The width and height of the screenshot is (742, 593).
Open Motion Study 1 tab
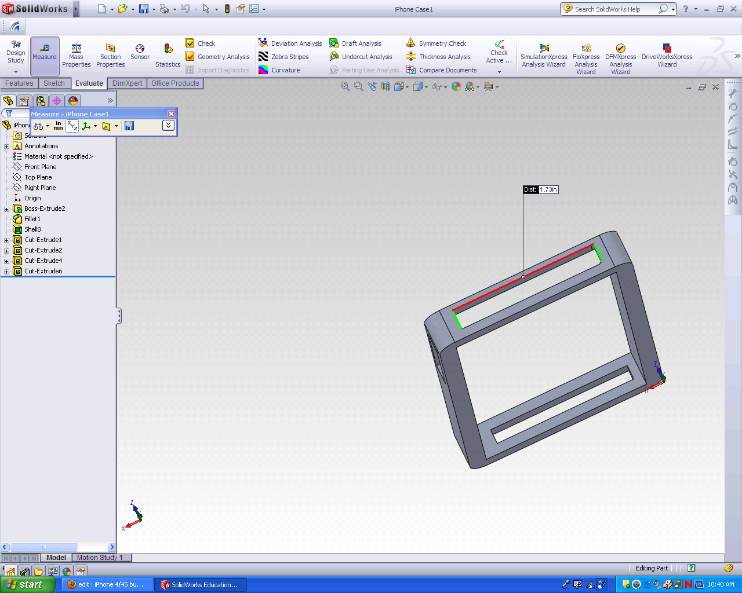point(100,558)
